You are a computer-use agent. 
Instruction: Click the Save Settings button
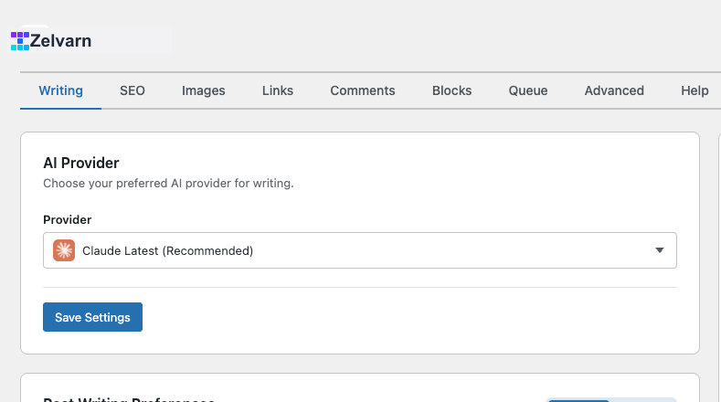(92, 317)
